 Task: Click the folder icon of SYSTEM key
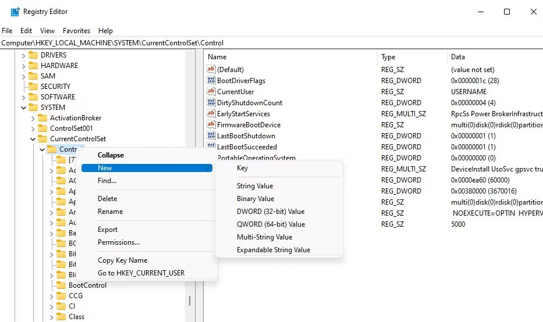click(33, 107)
